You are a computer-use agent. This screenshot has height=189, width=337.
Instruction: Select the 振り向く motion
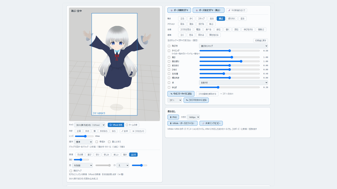(232, 19)
